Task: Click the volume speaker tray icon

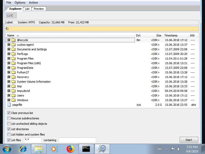Action: tap(179, 149)
